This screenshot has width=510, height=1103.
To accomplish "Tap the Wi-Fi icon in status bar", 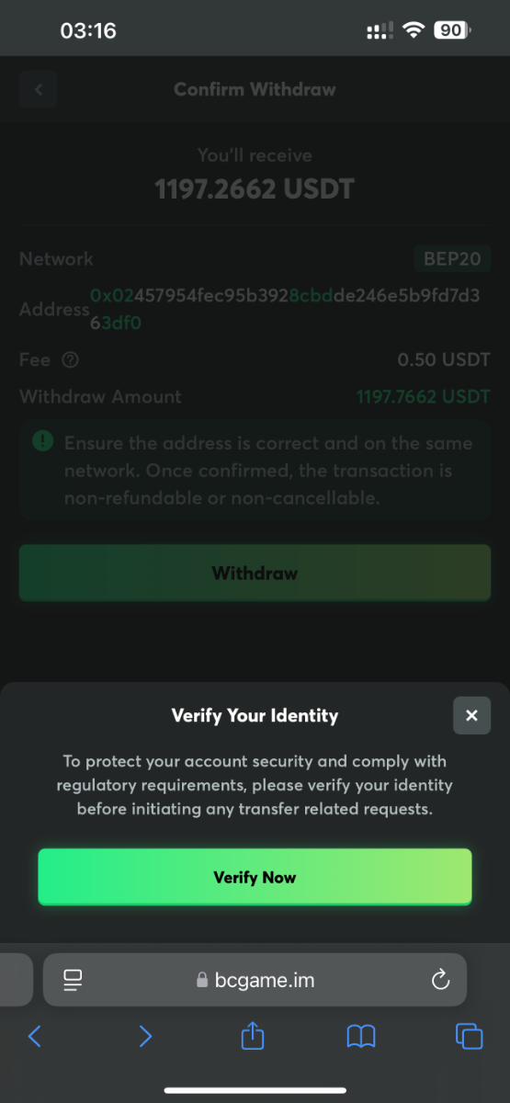I will tap(414, 30).
